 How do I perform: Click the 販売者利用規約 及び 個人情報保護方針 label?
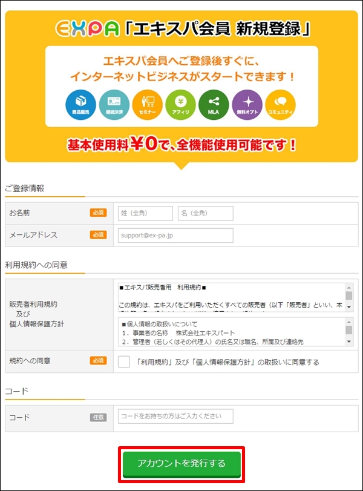[x=36, y=314]
